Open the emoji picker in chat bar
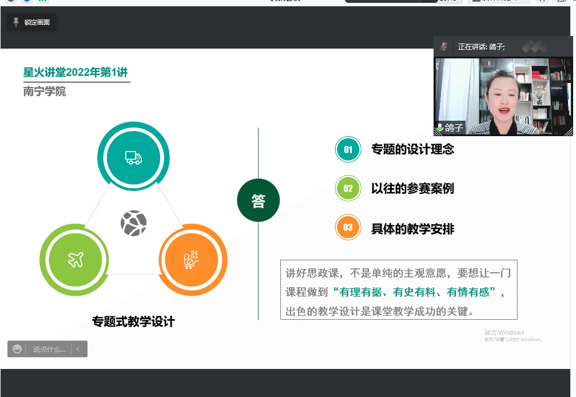This screenshot has width=576, height=397. point(17,349)
